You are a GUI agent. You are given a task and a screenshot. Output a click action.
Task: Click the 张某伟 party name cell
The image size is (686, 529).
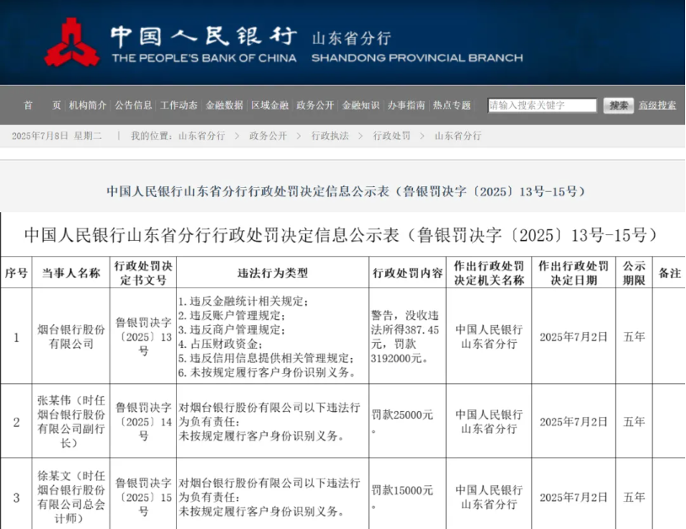tap(71, 421)
